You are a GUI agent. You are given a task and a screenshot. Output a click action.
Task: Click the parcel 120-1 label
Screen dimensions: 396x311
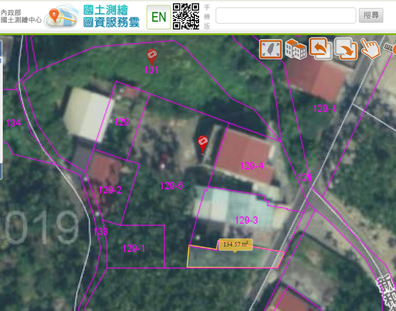325,108
